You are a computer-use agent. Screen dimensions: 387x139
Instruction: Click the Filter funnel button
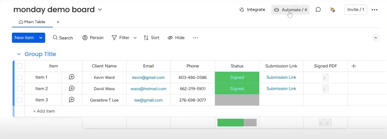[121, 38]
